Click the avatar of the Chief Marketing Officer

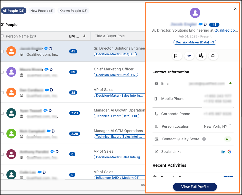11,72
